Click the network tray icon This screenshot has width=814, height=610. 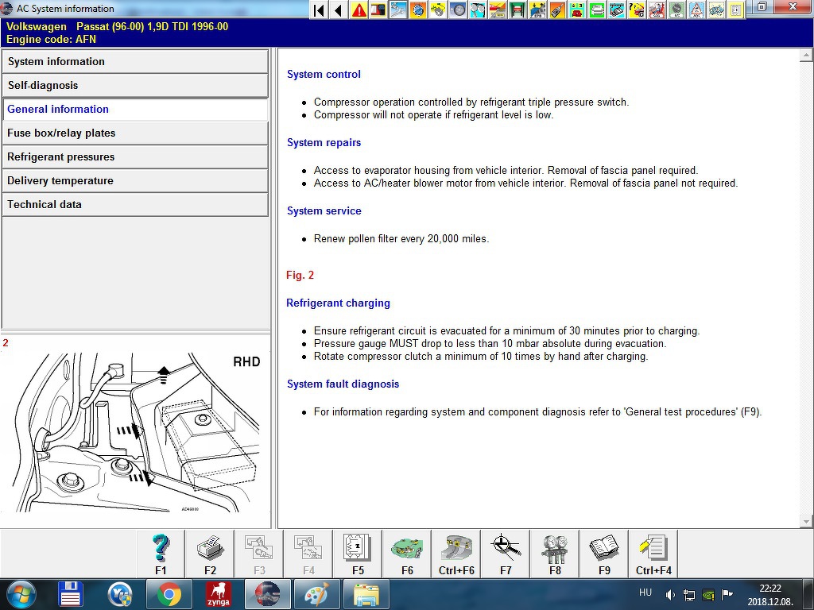pos(689,595)
